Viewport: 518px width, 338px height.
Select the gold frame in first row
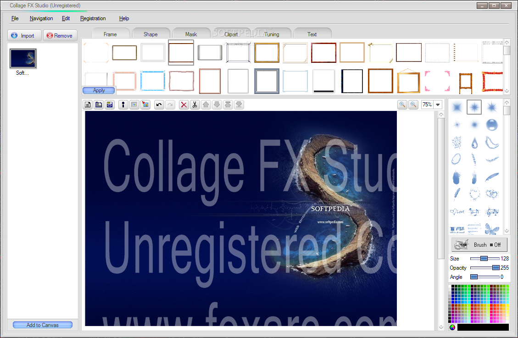coord(267,52)
